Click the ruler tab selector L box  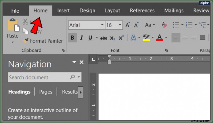click(x=93, y=59)
